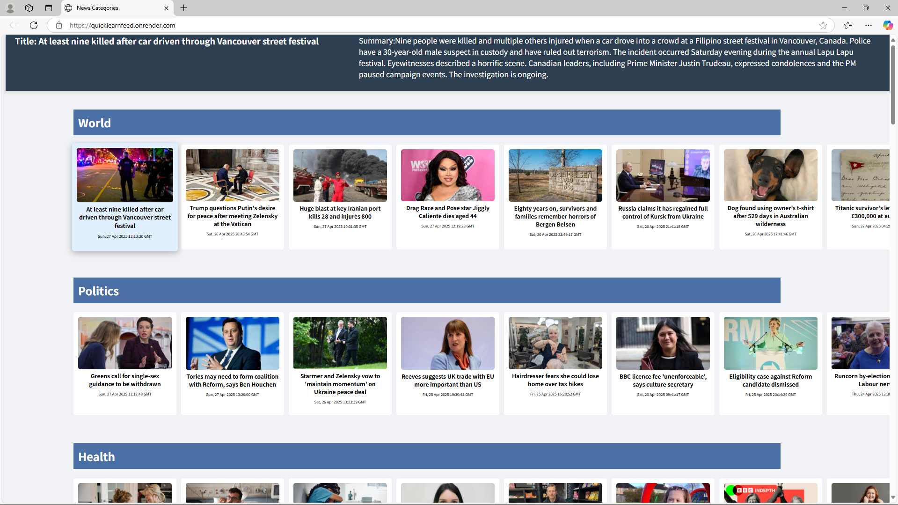
Task: Select the News Categories tab
Action: coord(117,8)
